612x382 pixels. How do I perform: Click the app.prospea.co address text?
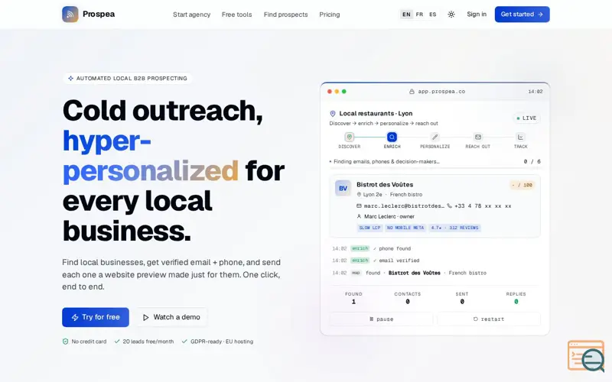(x=441, y=92)
